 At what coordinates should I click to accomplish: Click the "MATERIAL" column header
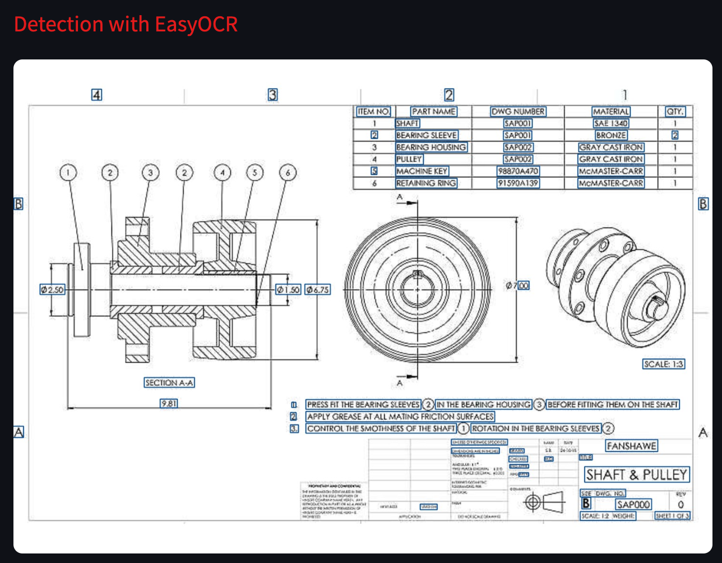[611, 112]
